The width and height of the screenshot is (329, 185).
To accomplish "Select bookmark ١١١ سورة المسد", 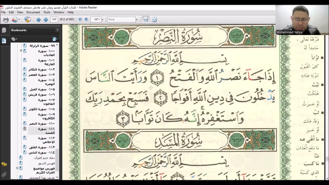I will (x=46, y=131).
